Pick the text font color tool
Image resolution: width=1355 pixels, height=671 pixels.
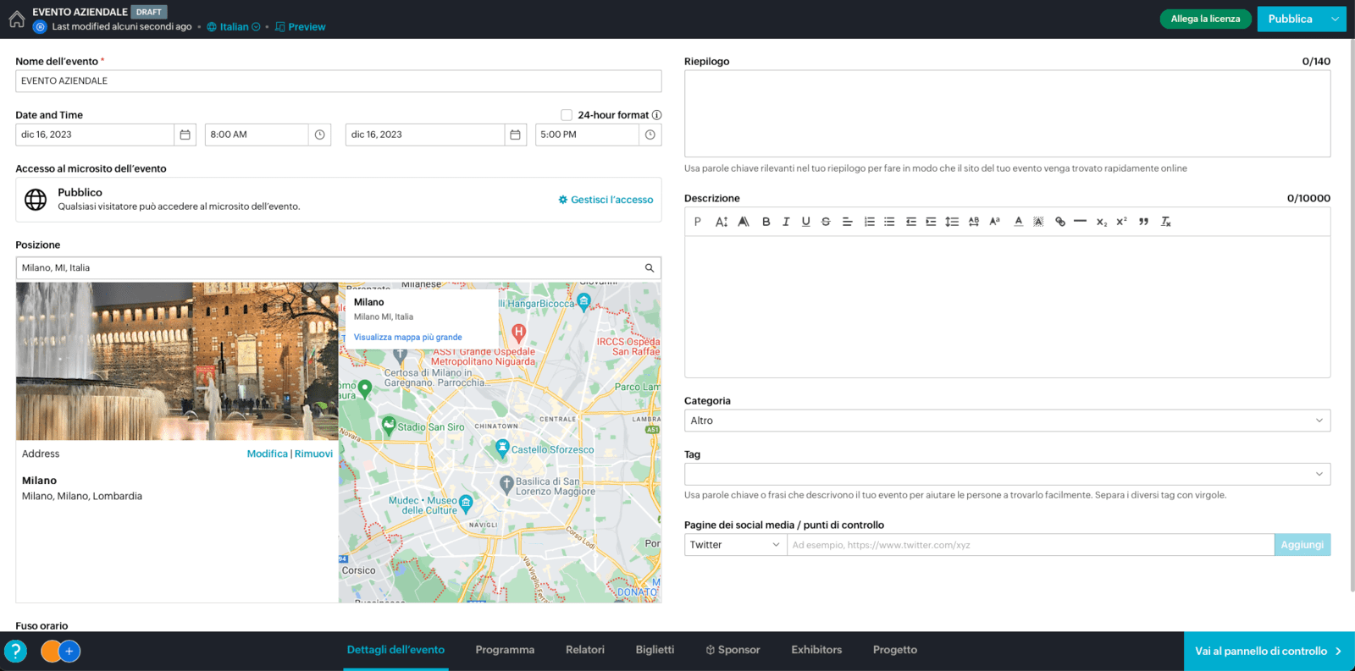[1018, 222]
